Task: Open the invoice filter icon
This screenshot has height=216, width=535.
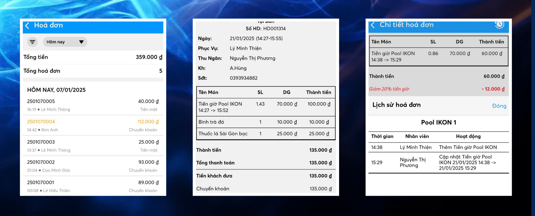Action: (x=32, y=42)
